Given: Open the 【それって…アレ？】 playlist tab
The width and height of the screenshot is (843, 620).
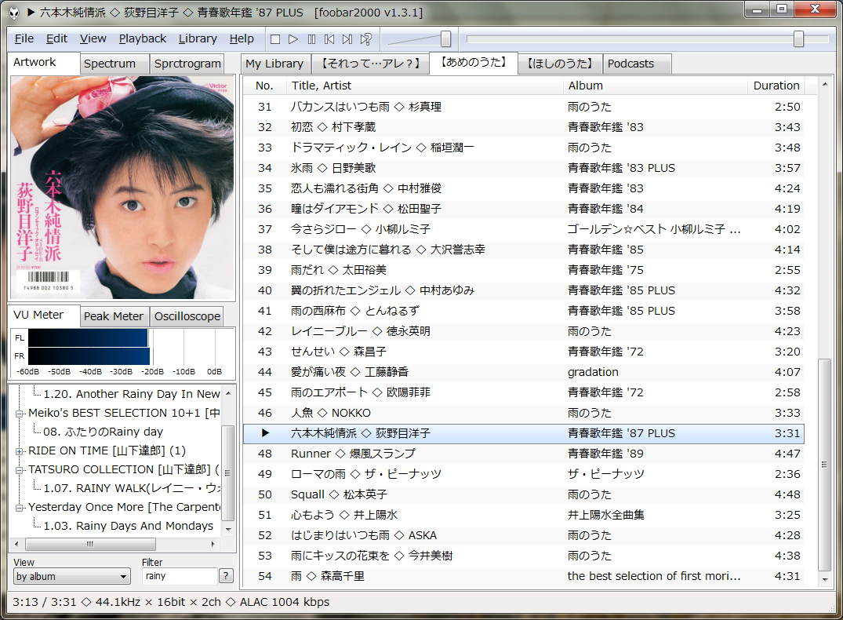Looking at the screenshot, I should (x=370, y=64).
